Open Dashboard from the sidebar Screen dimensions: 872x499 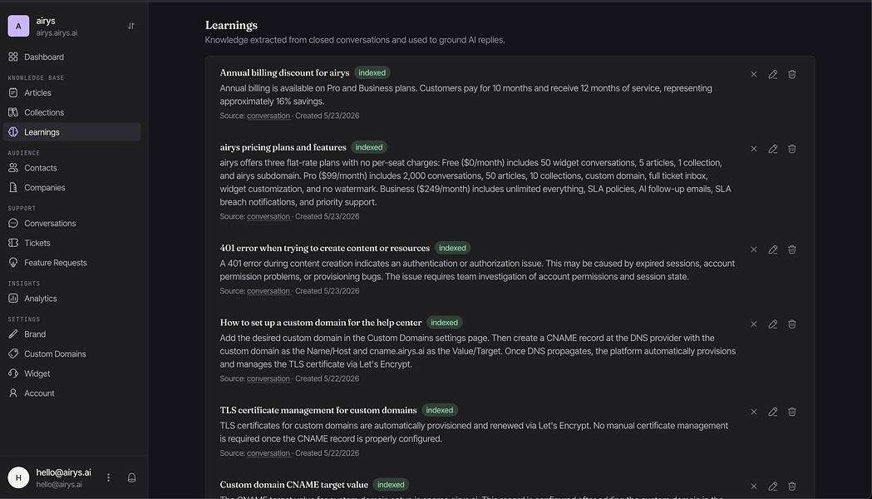click(x=71, y=57)
